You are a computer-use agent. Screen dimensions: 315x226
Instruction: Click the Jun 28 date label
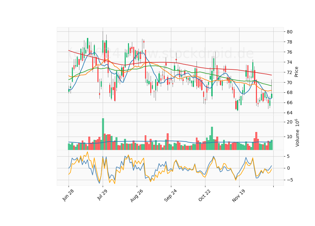click(x=68, y=195)
